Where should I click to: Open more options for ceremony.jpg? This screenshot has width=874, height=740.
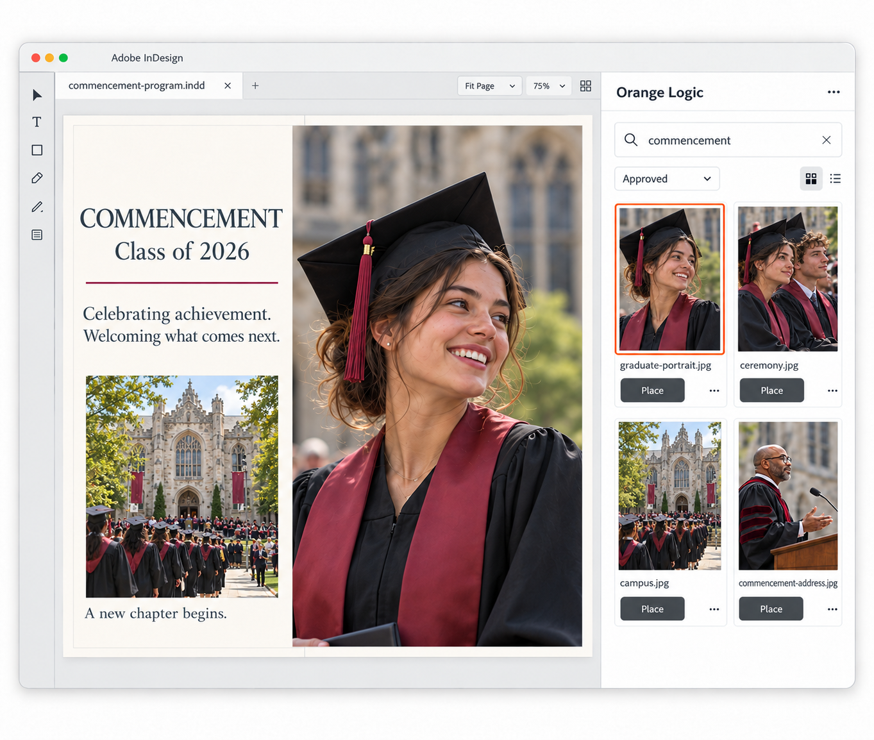(832, 391)
